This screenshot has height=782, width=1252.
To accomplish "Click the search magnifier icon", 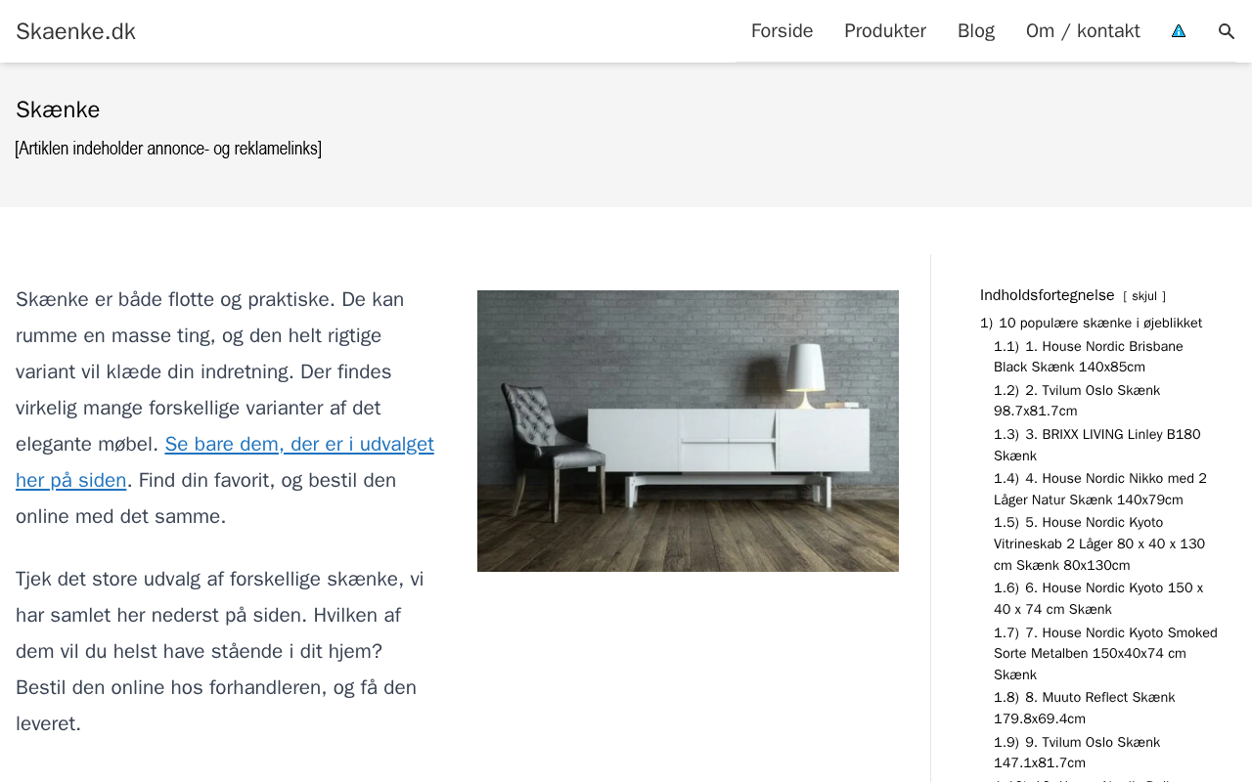I will [1227, 31].
